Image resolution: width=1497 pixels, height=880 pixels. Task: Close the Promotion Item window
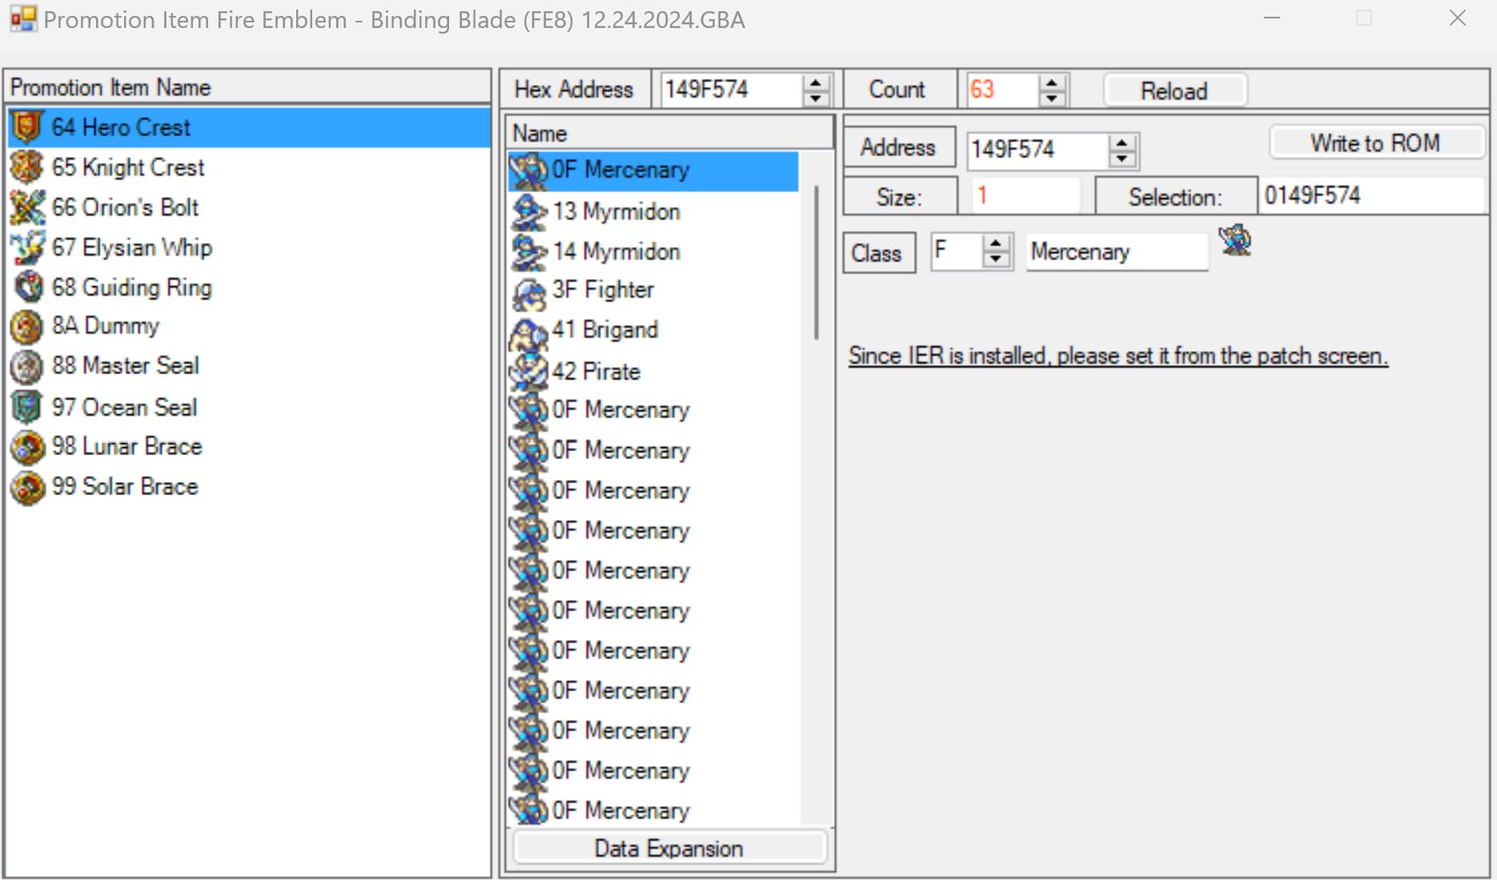[x=1457, y=18]
